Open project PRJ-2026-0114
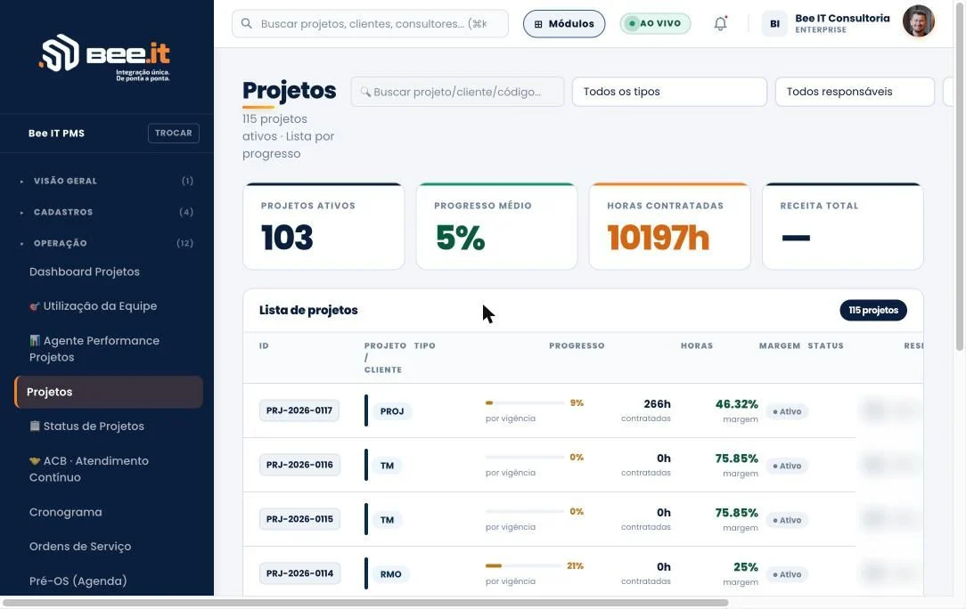 click(299, 573)
